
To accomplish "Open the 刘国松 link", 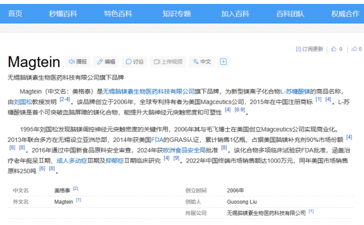I will coord(23,102).
